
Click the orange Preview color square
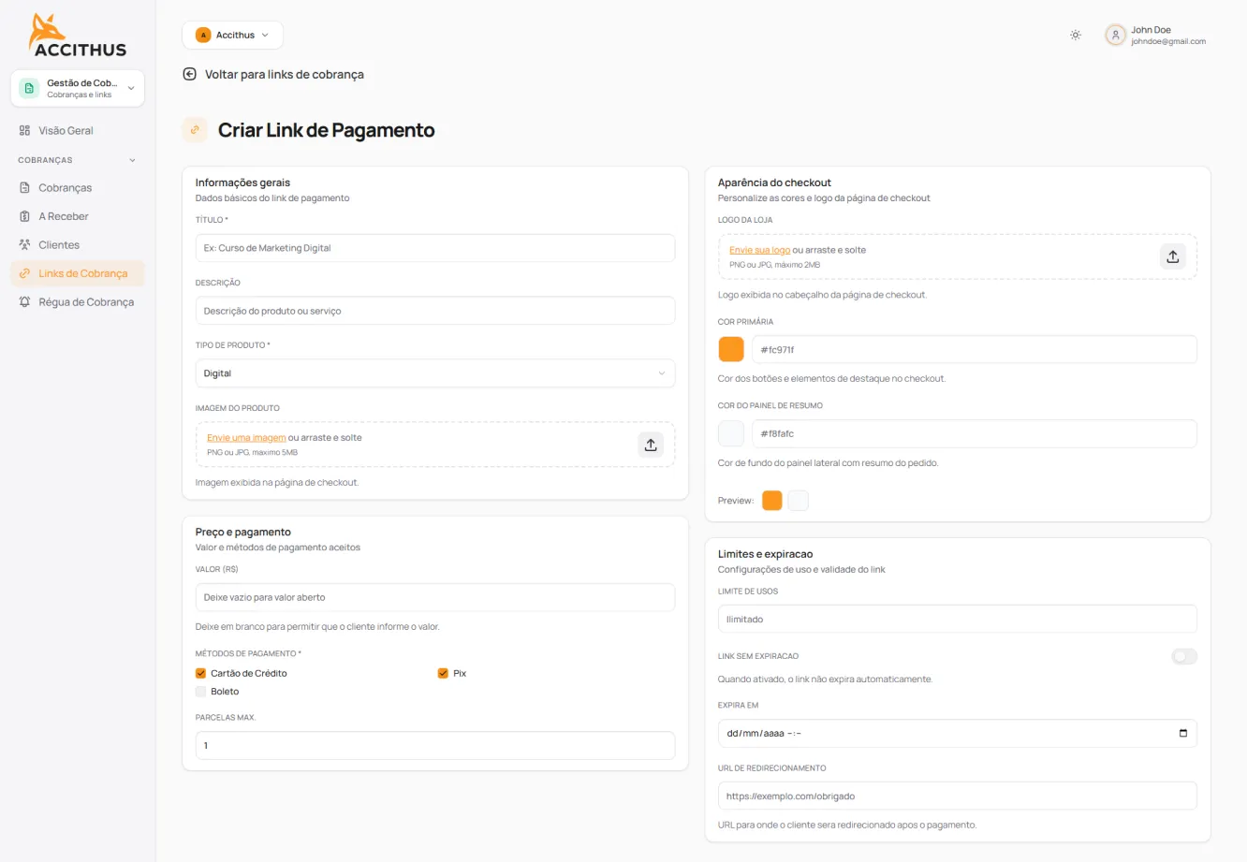[772, 501]
